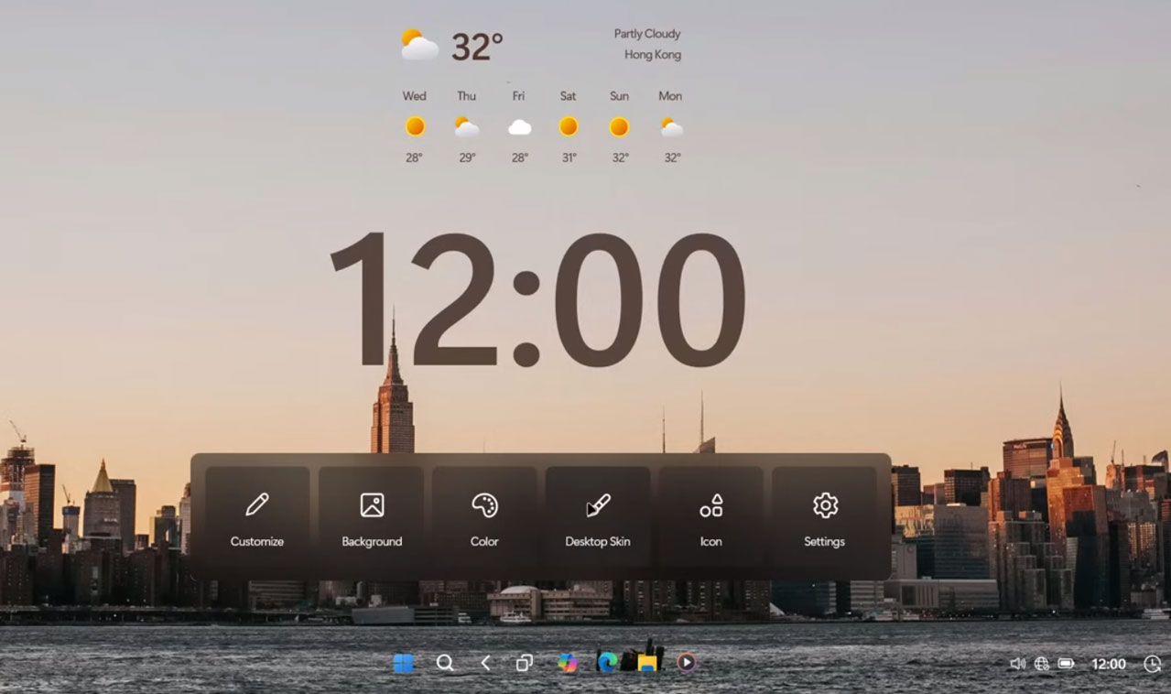Click the Color palette icon
Screen dimensions: 1171x694
coord(483,504)
